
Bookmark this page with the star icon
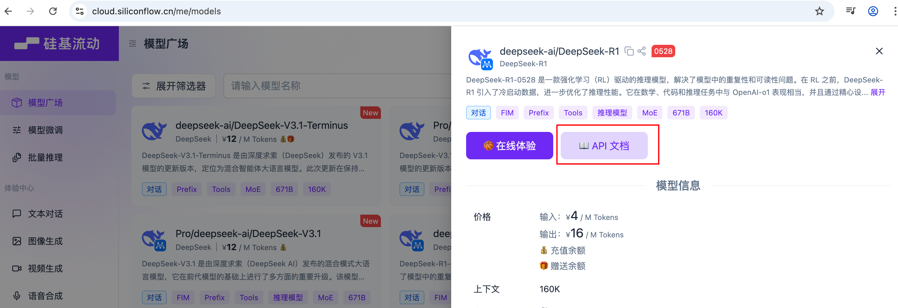[x=819, y=12]
